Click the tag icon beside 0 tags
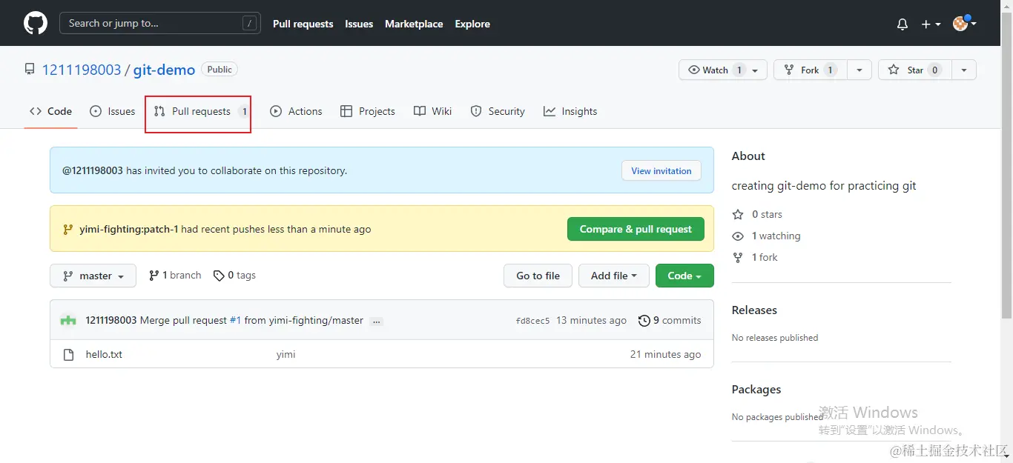Viewport: 1013px width, 463px height. click(219, 276)
